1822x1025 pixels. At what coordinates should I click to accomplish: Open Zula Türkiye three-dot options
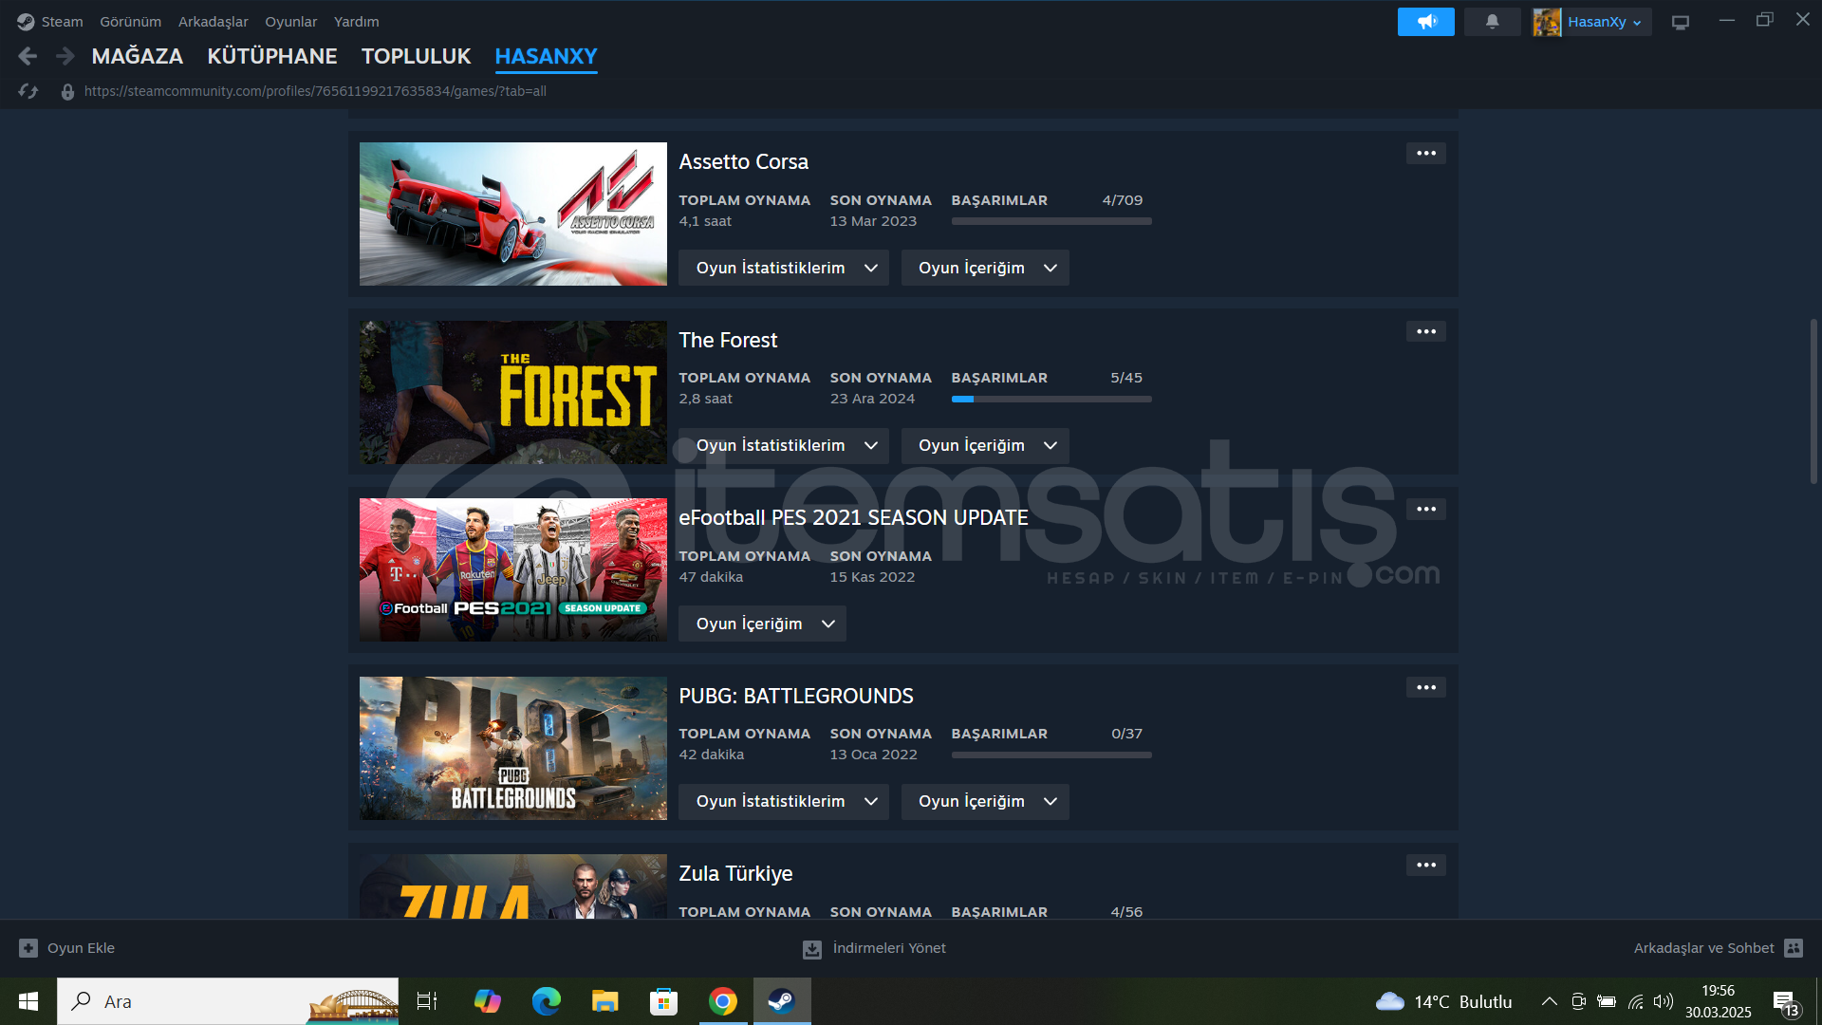(x=1425, y=866)
